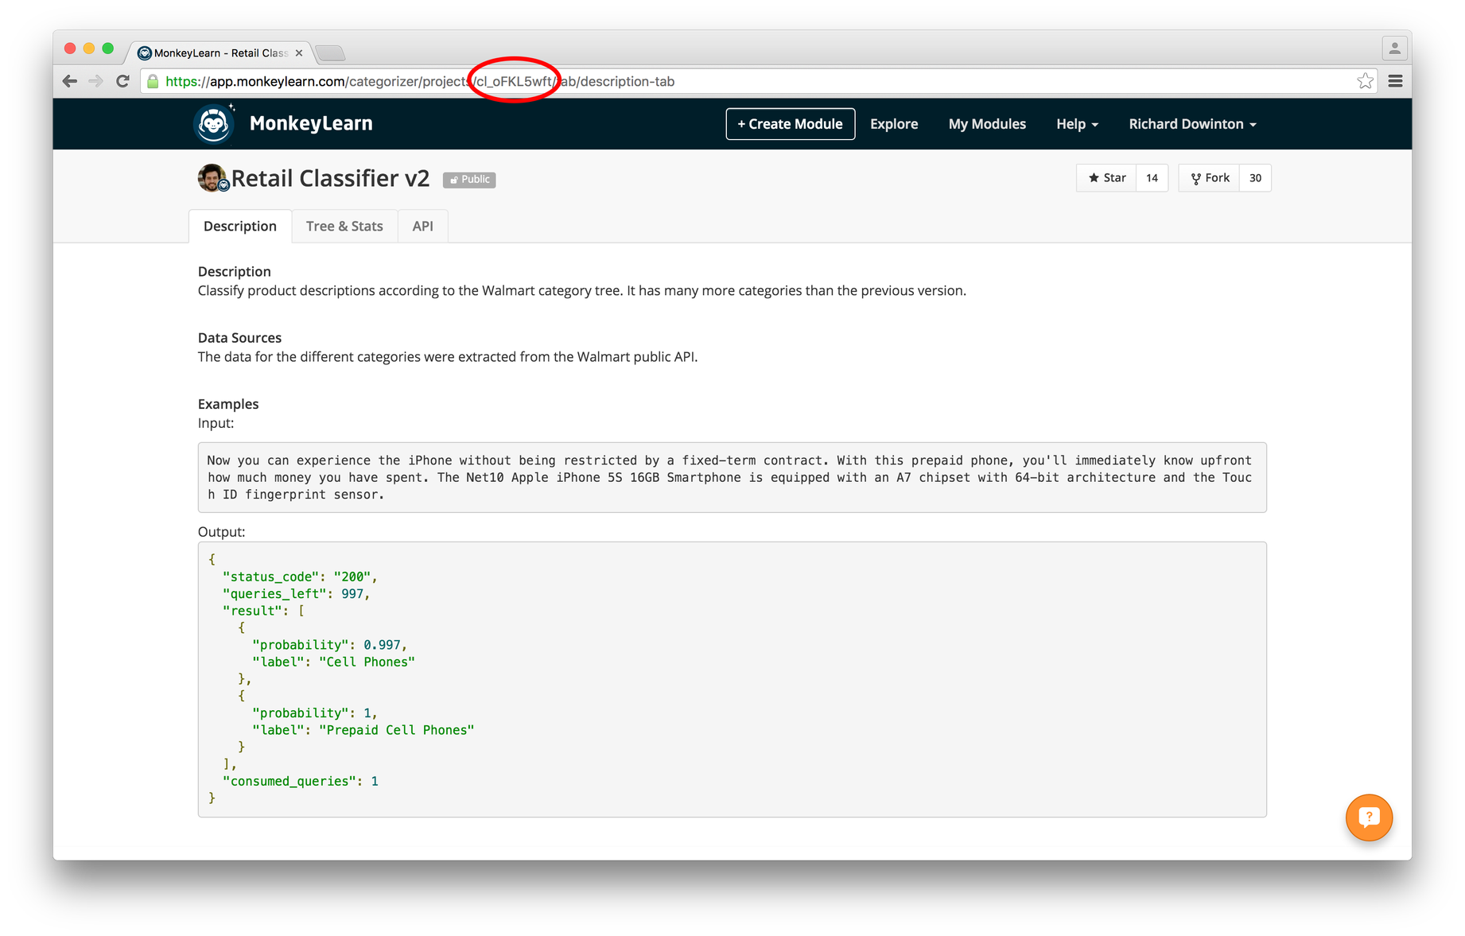Click the "Examples" heading
The image size is (1465, 936).
point(228,404)
